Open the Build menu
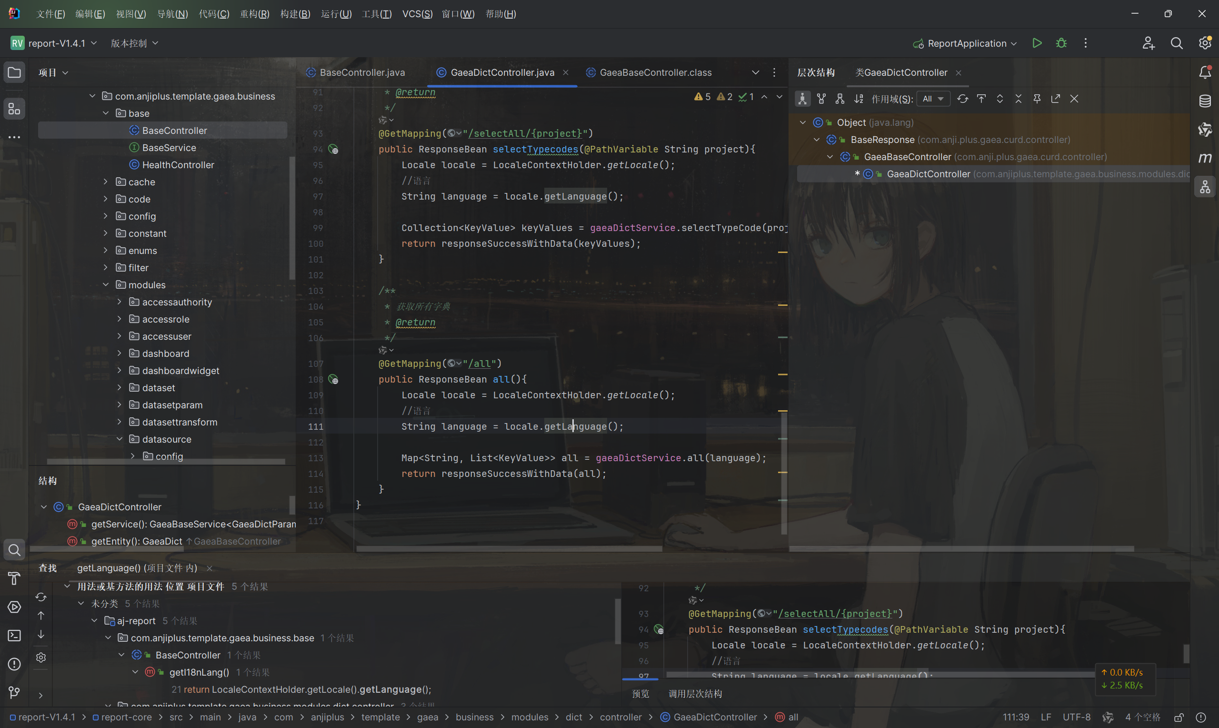This screenshot has height=728, width=1219. 295,14
